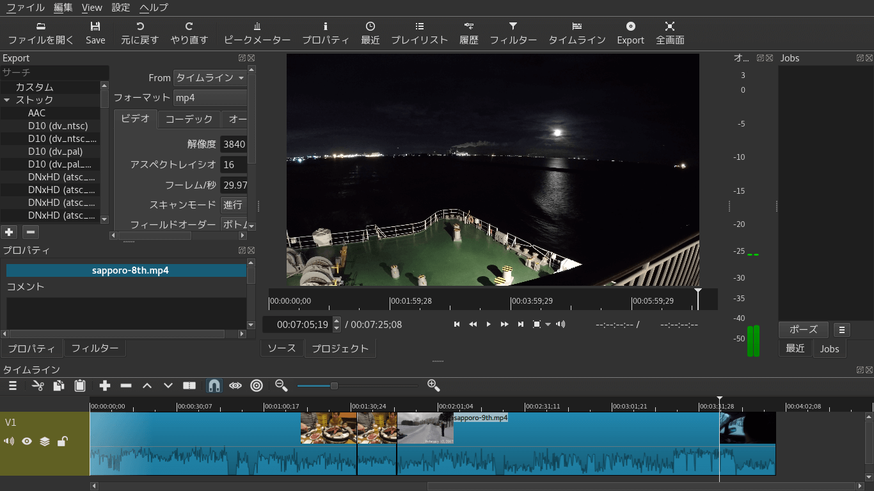The height and width of the screenshot is (491, 874).
Task: Split clip at playhead icon
Action: click(189, 386)
